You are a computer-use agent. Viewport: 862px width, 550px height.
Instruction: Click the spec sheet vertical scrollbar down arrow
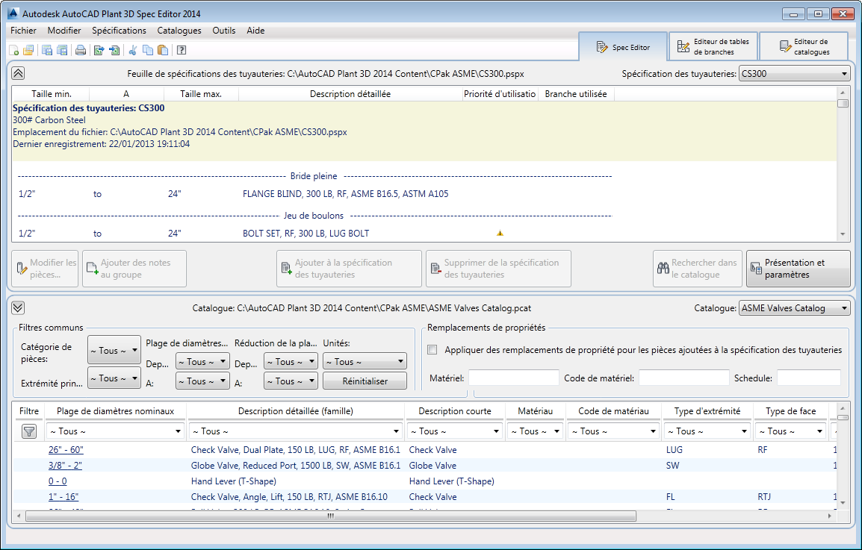[843, 234]
